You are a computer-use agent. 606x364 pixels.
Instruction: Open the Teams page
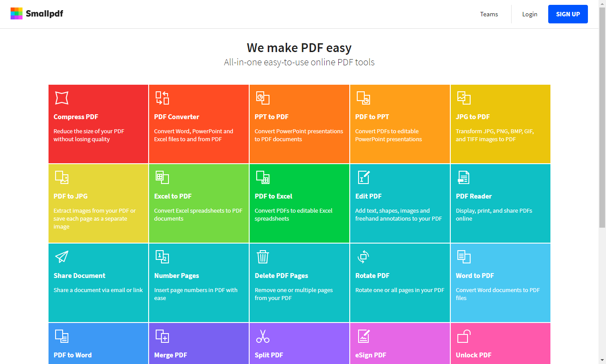coord(489,14)
